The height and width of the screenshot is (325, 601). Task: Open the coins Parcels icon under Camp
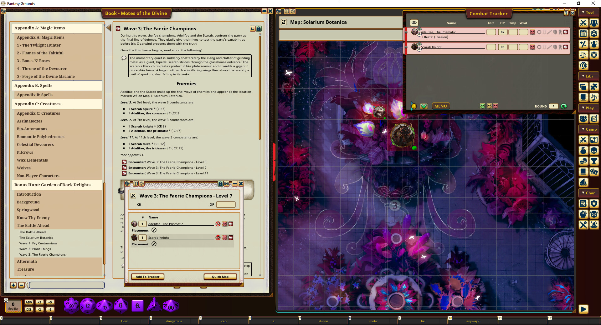[583, 161]
